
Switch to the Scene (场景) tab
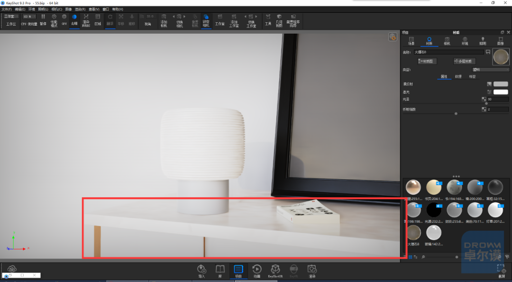click(x=411, y=41)
